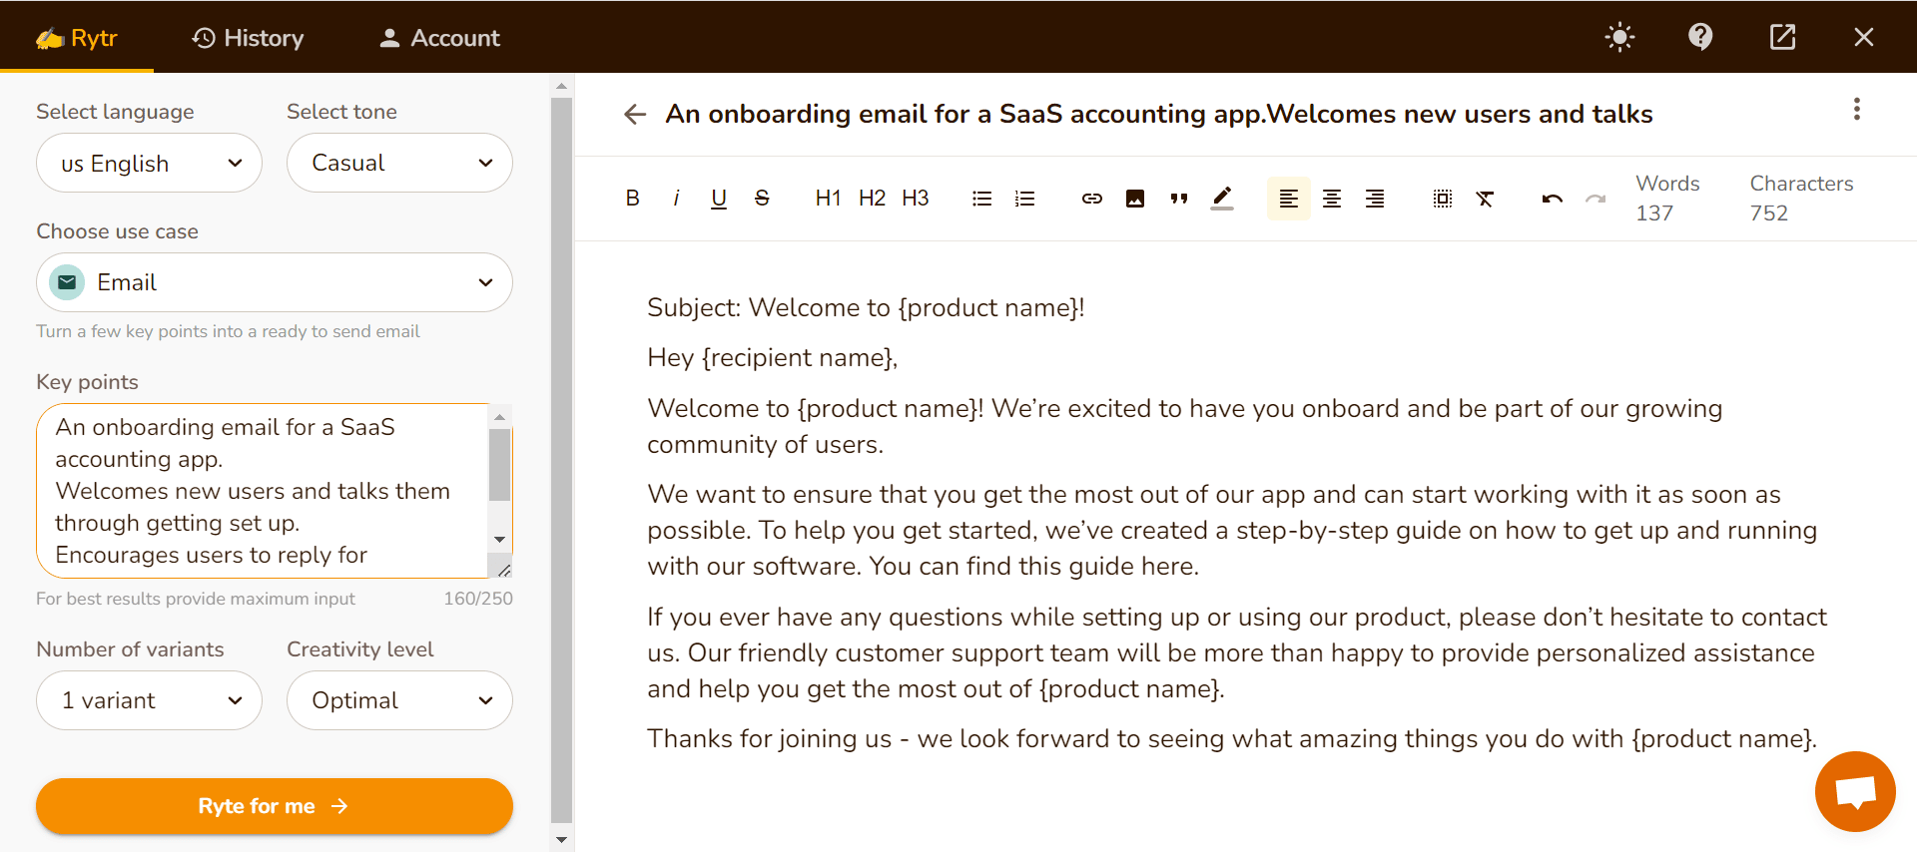Click the text highlight pen icon
The image size is (1917, 852).
point(1222,199)
